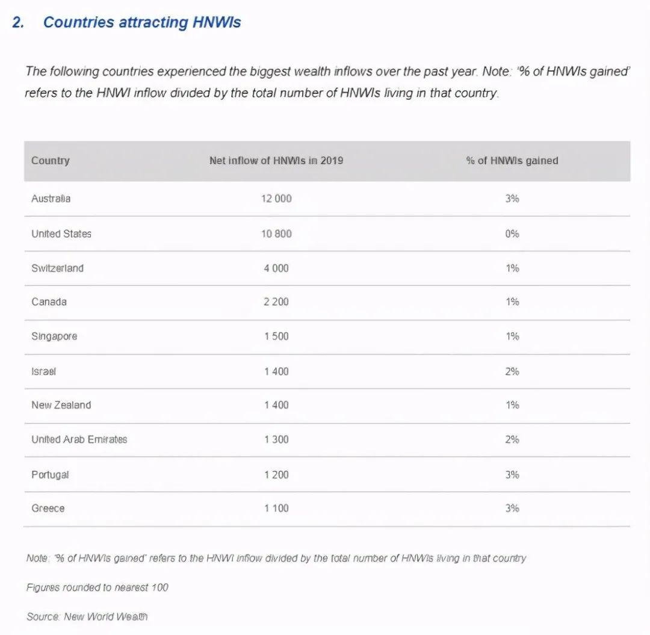The height and width of the screenshot is (635, 650).
Task: Select the Portugal country cell
Action: (50, 475)
